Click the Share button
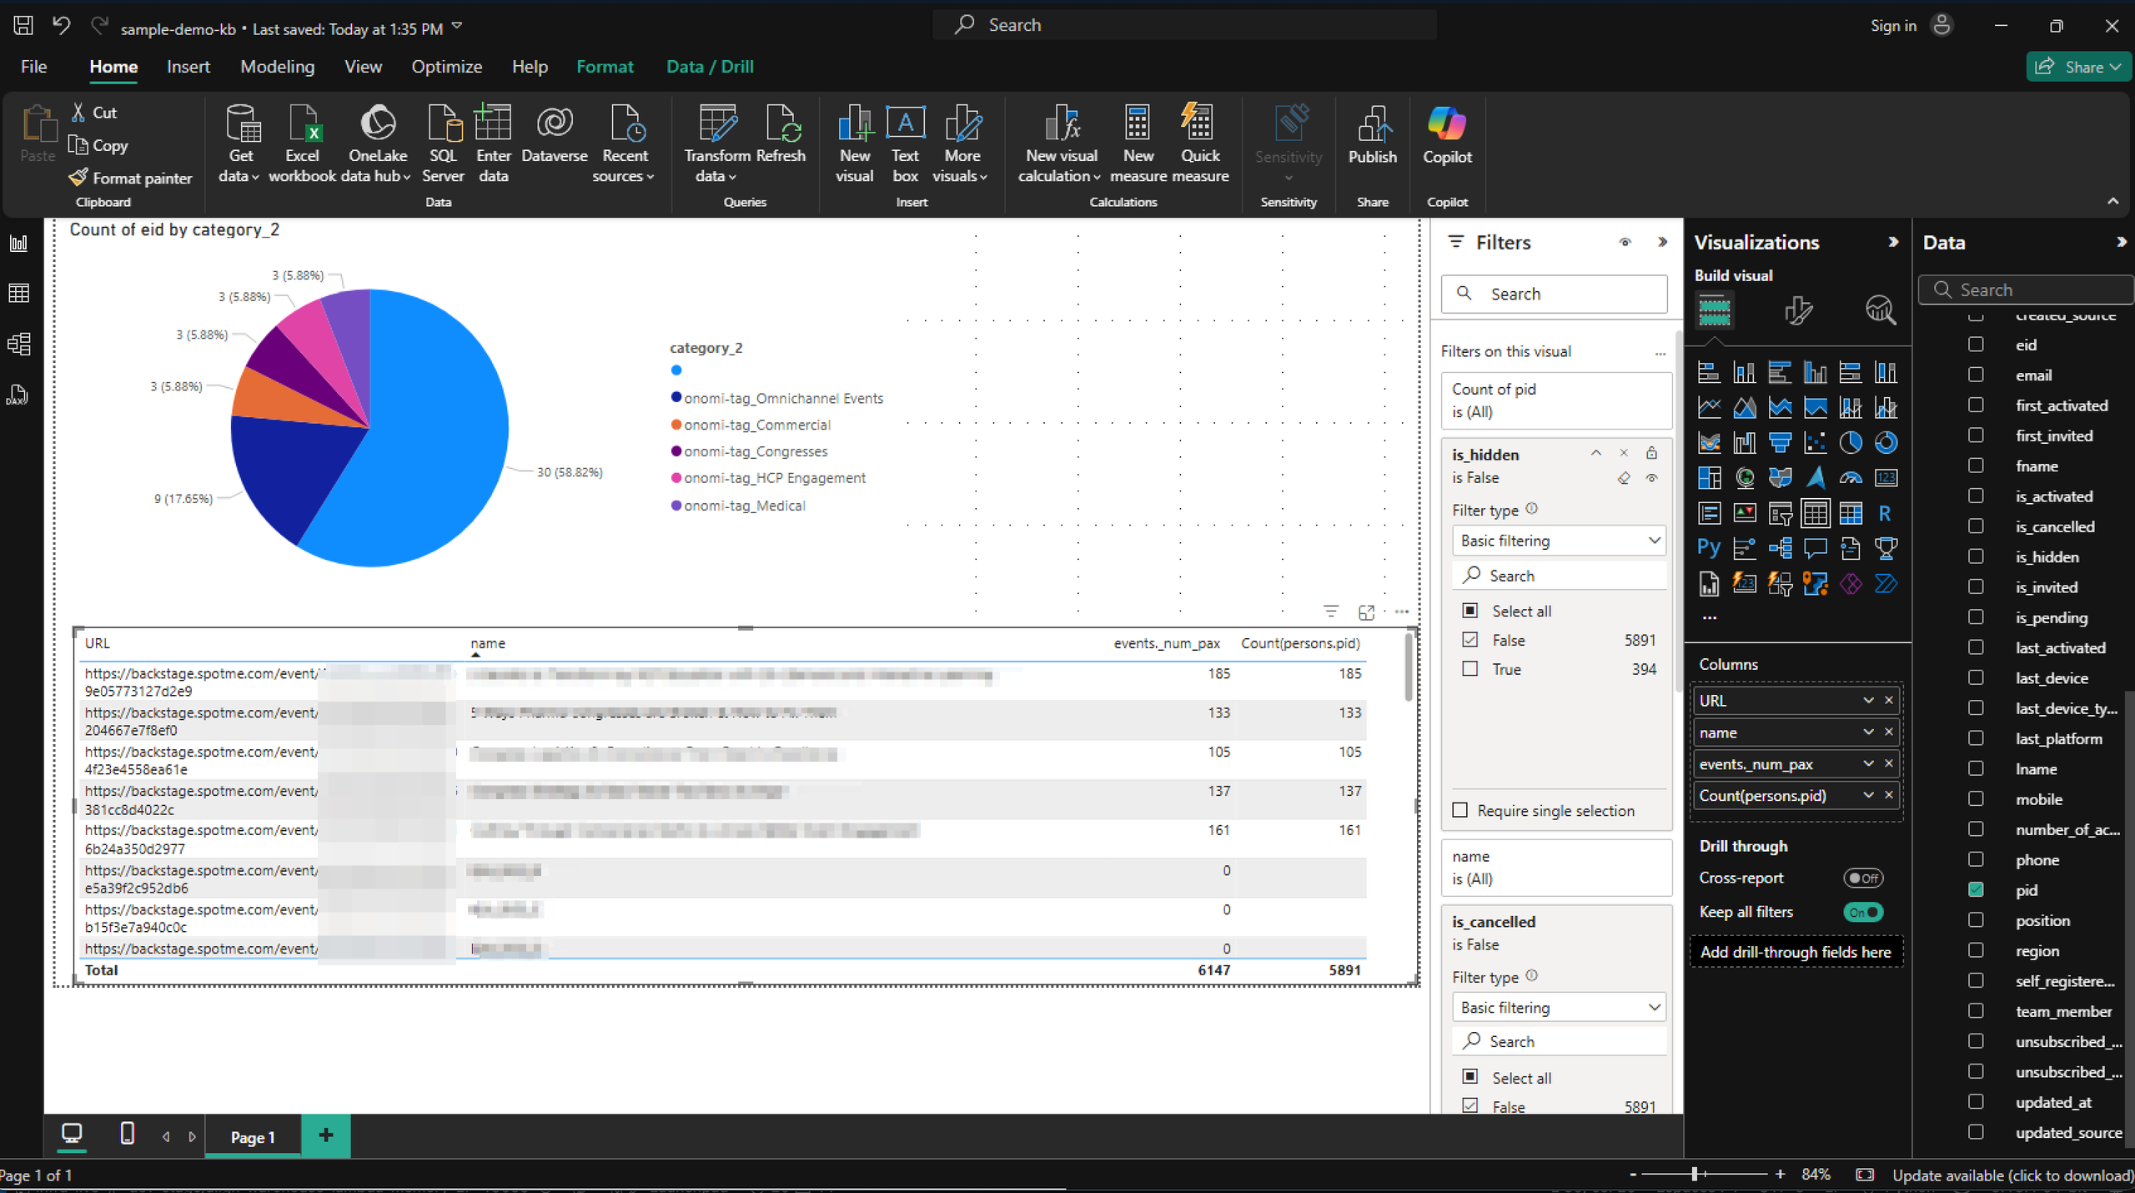 [2078, 67]
